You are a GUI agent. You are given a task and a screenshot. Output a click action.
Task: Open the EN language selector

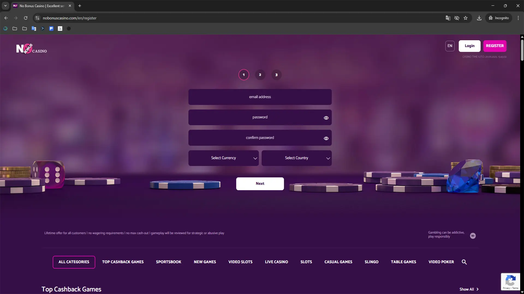(x=450, y=46)
